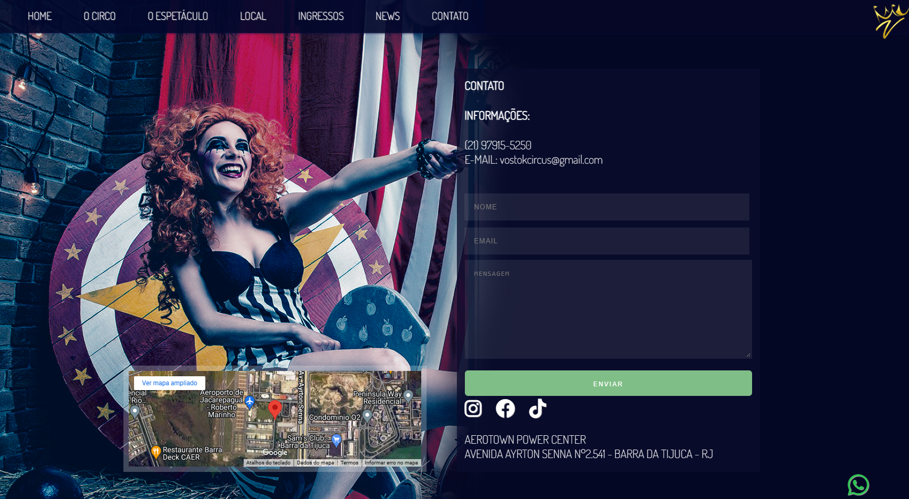Open the TikTok social icon
909x499 pixels.
coord(537,409)
